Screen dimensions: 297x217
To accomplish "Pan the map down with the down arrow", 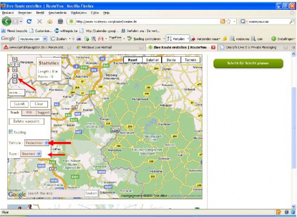I will [15, 70].
